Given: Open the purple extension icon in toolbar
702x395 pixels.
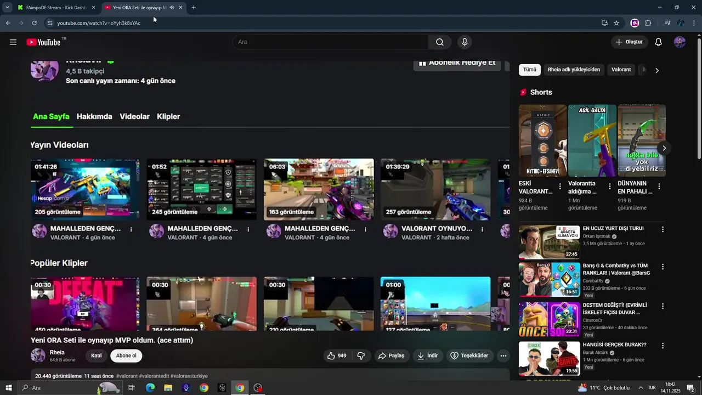Looking at the screenshot, I should [635, 23].
